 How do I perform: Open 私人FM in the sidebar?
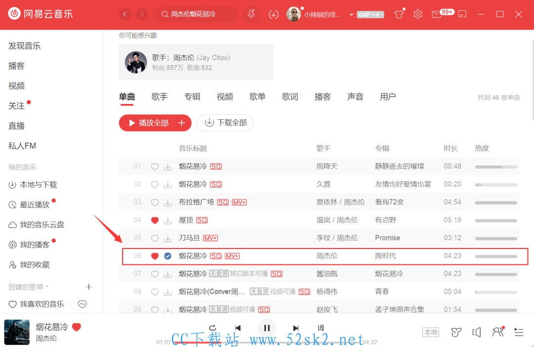click(x=22, y=146)
